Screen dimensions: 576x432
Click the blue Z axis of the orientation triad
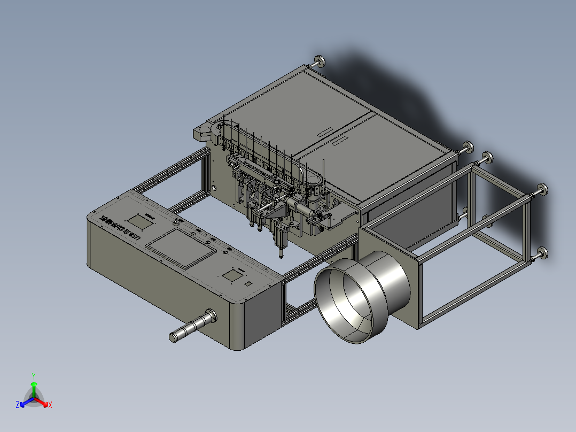tap(25, 403)
